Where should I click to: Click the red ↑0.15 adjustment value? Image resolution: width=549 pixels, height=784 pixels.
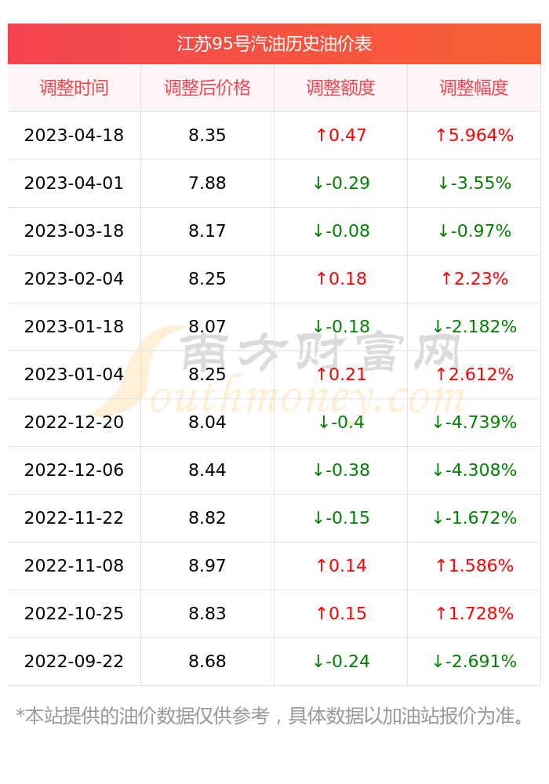(x=340, y=614)
